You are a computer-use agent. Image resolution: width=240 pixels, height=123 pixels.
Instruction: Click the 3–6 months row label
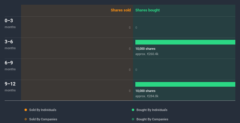(x=10, y=45)
